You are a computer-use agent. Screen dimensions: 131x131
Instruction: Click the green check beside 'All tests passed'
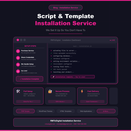[51, 69]
